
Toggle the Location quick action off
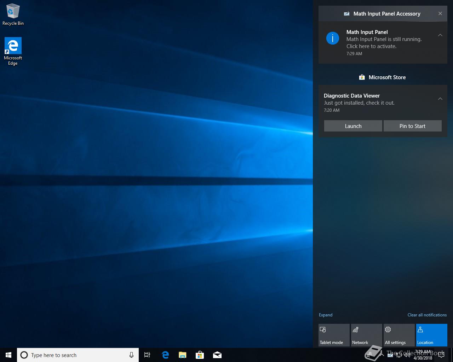(431, 335)
